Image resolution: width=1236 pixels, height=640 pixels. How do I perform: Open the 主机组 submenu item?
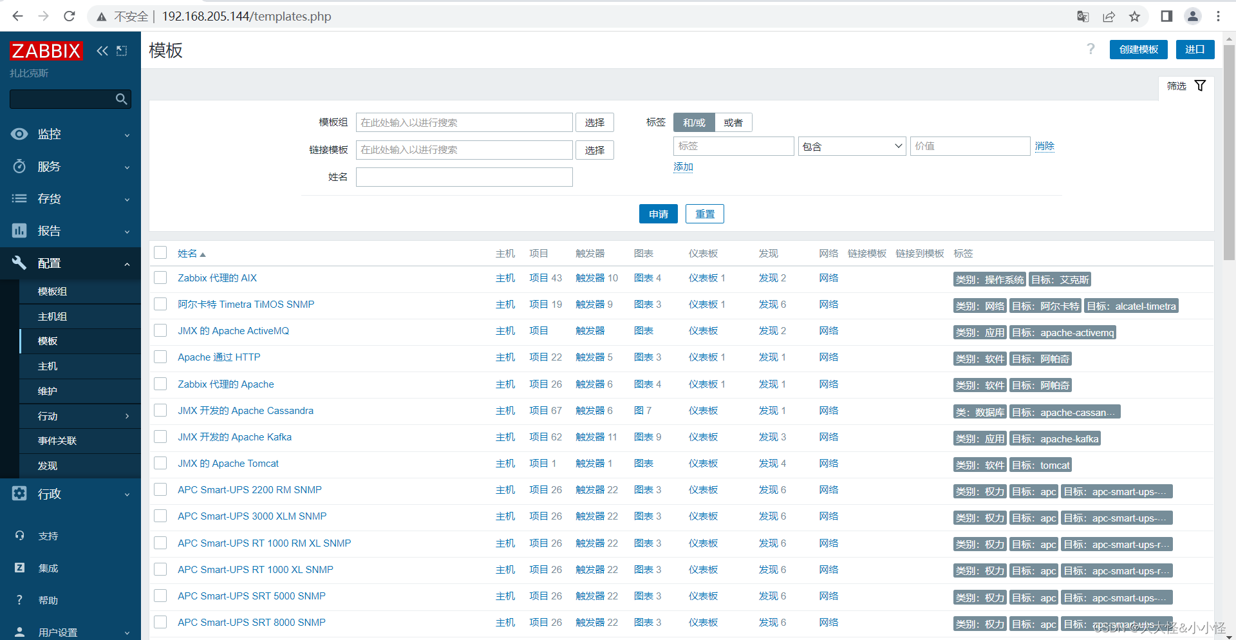80,316
